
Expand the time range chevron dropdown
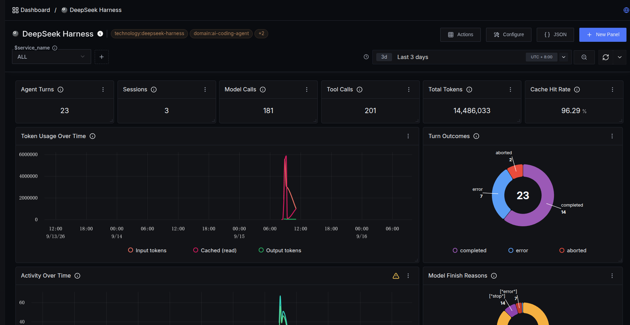[x=564, y=57]
